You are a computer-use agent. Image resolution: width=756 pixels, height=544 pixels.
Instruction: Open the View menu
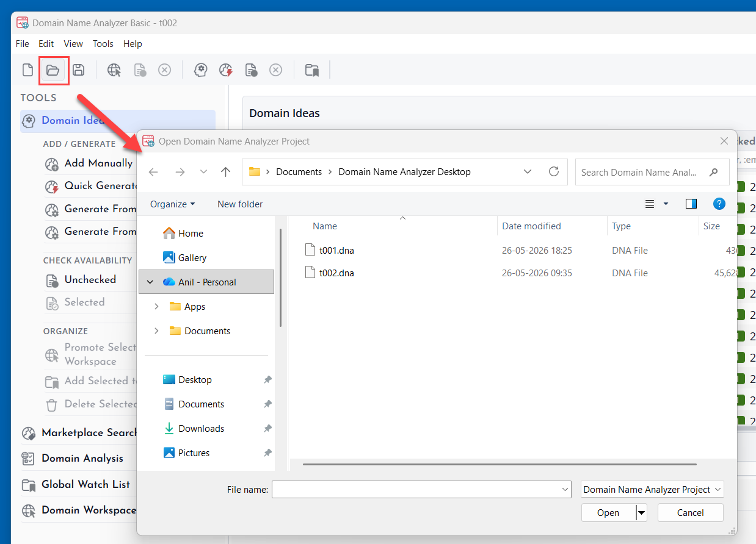(73, 44)
